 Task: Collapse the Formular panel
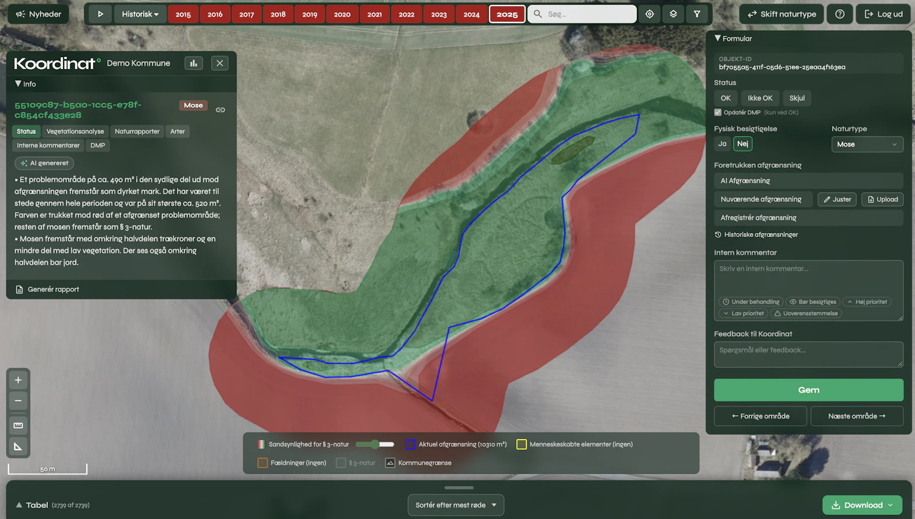tap(733, 39)
